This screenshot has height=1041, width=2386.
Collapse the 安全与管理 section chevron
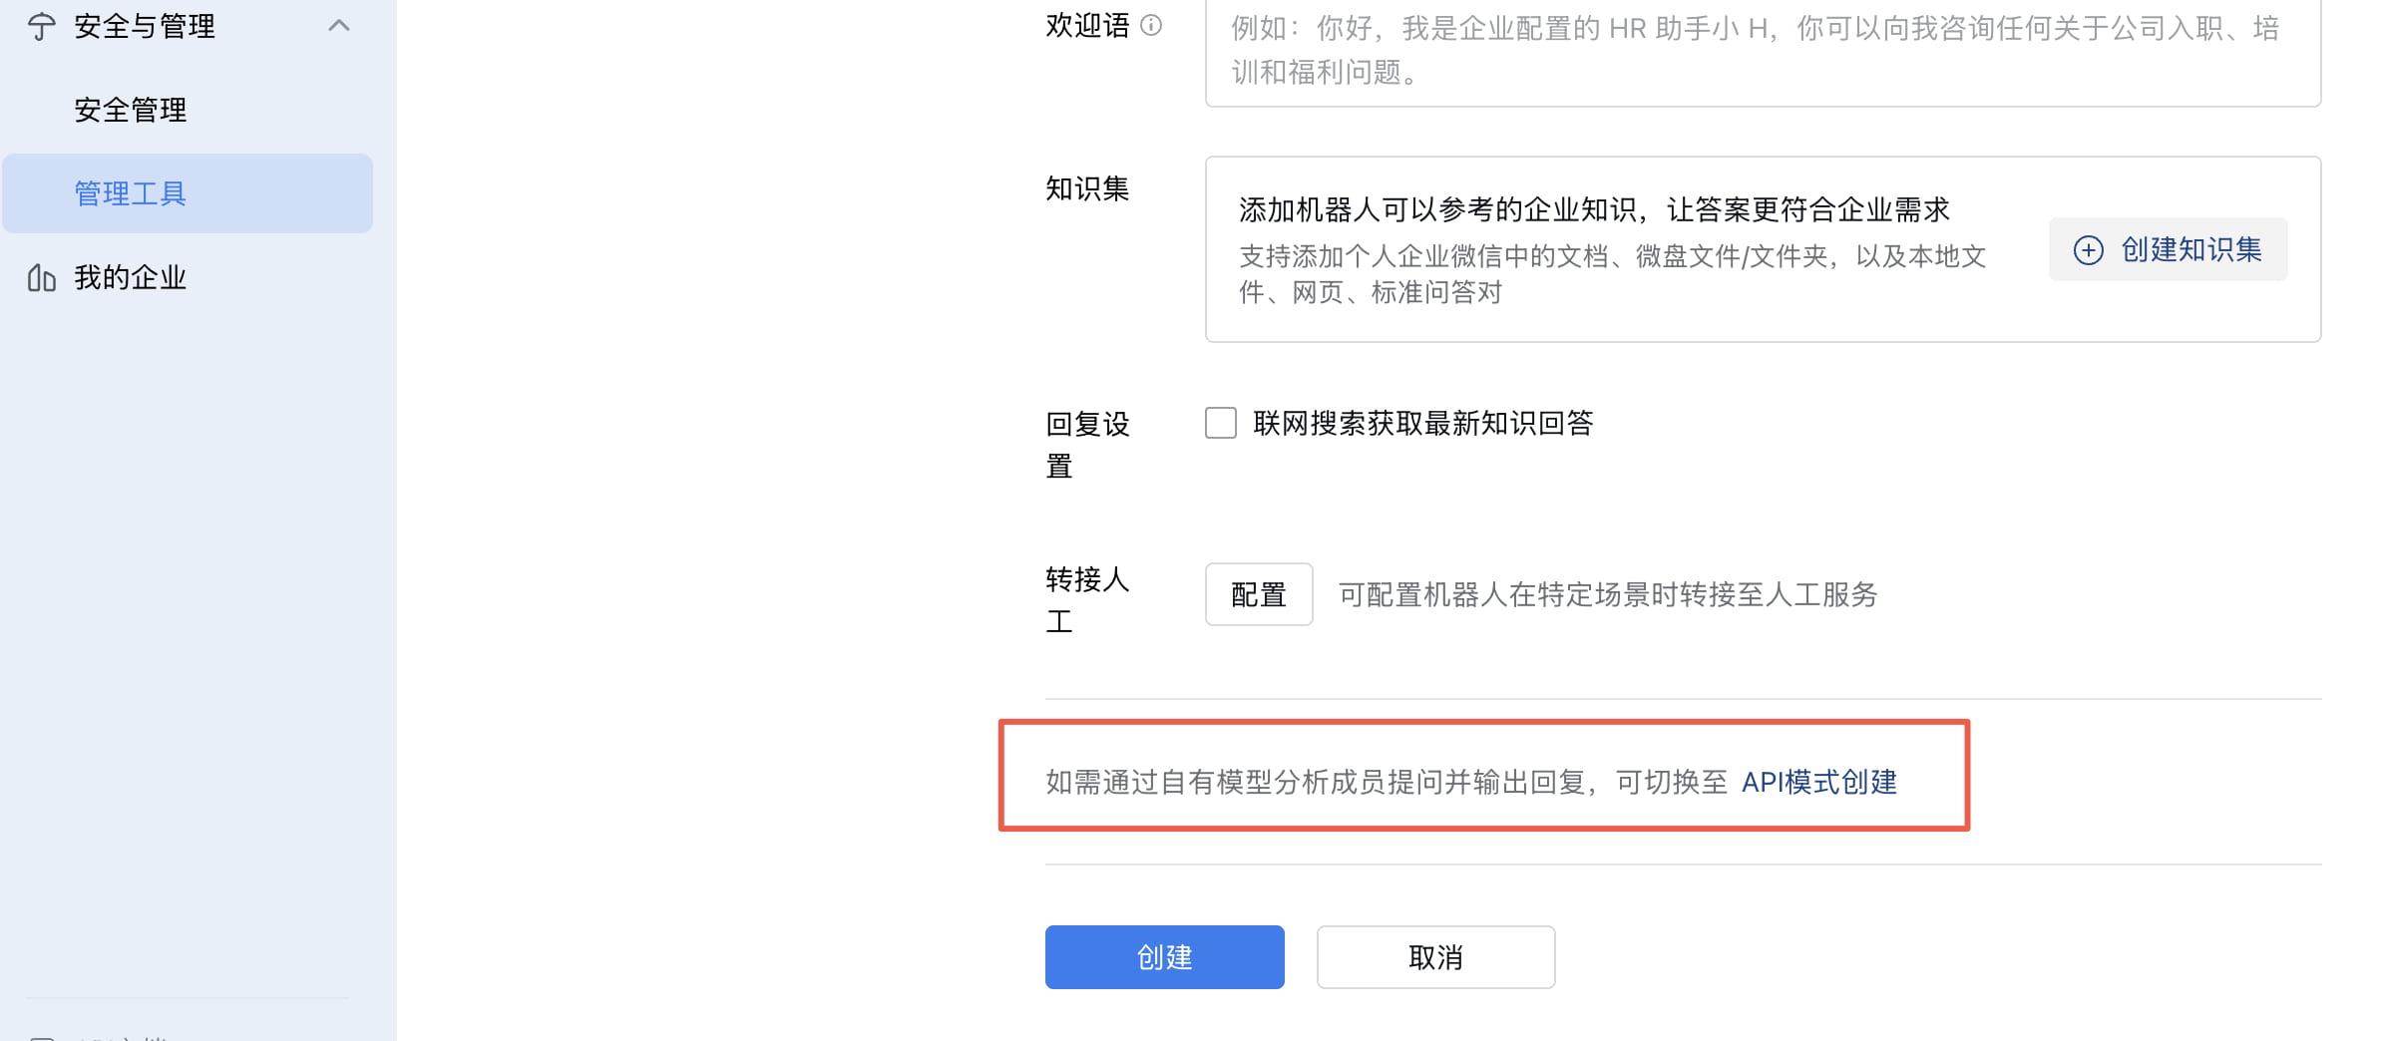tap(339, 26)
